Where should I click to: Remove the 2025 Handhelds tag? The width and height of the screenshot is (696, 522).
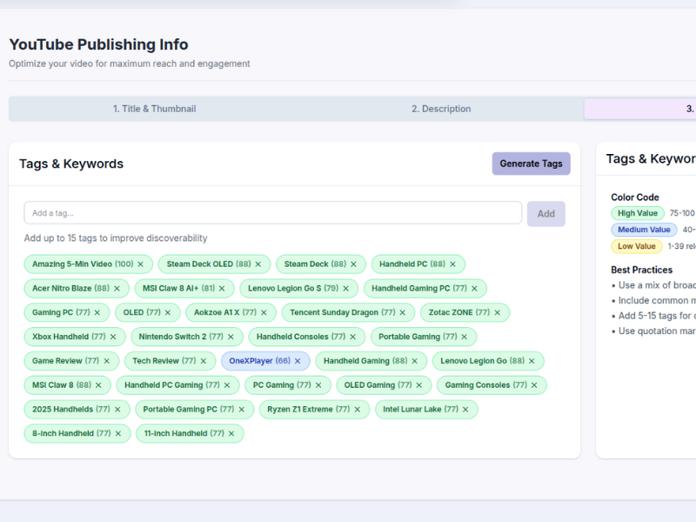pos(117,409)
